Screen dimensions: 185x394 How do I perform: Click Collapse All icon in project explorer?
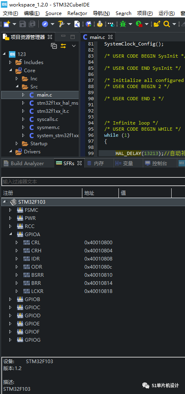54,46
